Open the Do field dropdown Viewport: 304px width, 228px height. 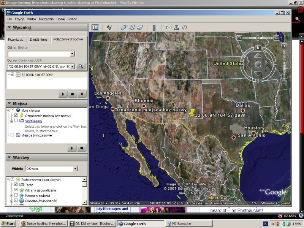72,66
